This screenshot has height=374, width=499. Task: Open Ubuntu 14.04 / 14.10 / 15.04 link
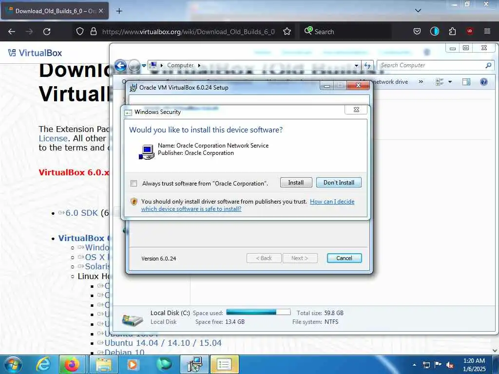click(x=163, y=343)
